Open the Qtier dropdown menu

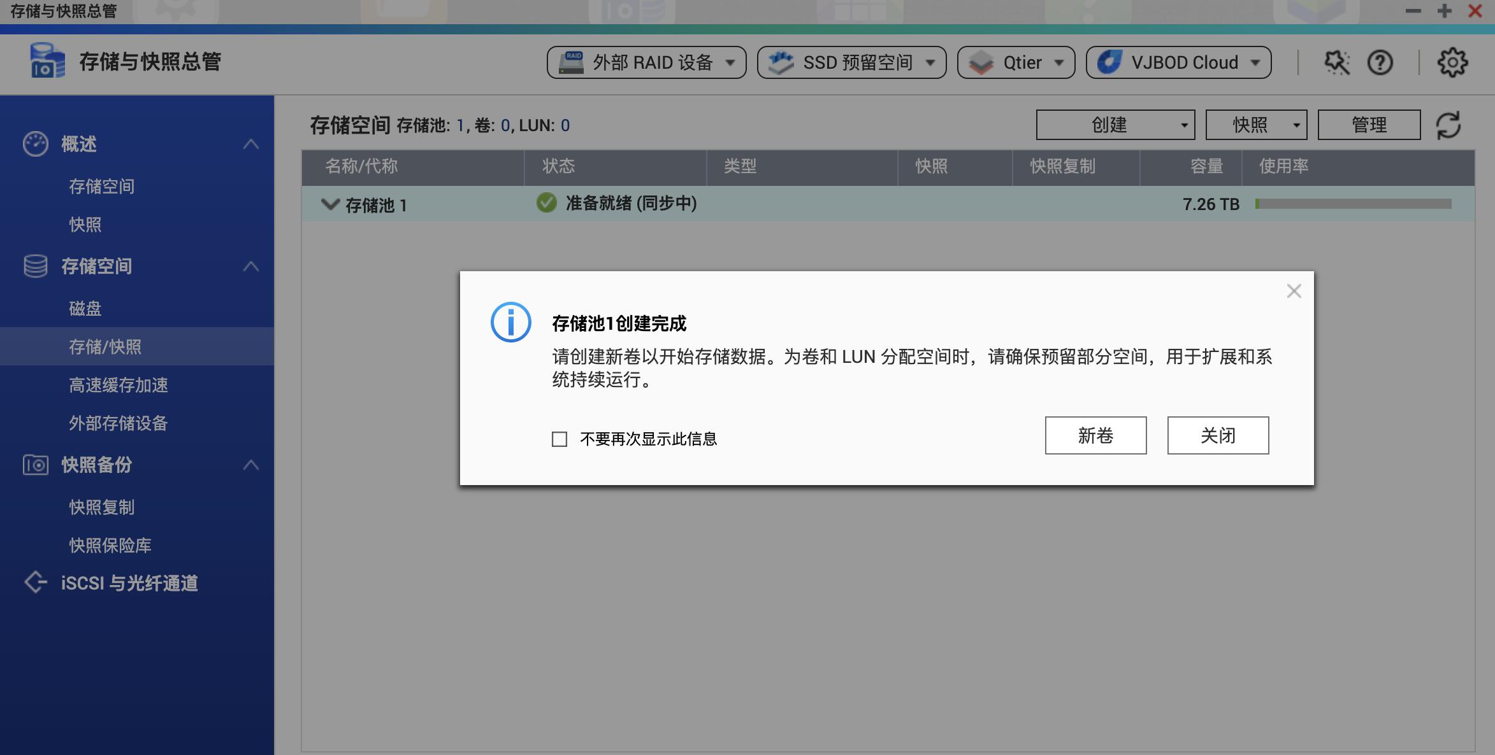pos(1016,62)
